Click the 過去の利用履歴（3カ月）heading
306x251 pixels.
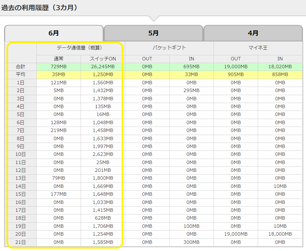[39, 8]
